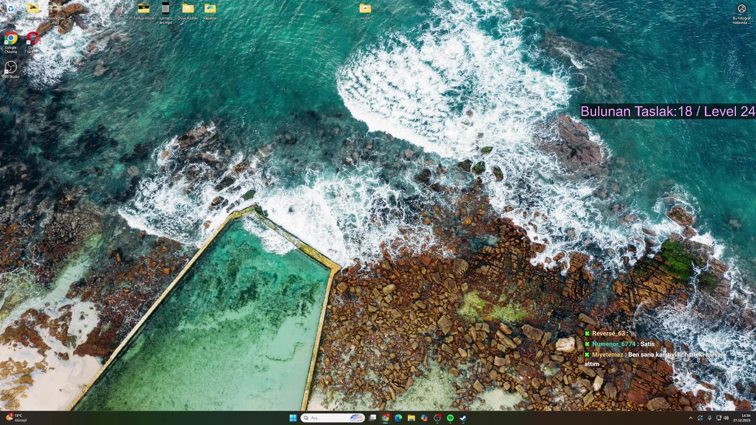The width and height of the screenshot is (756, 425).
Task: Select the Oyun Kodları folder
Action: click(x=188, y=12)
